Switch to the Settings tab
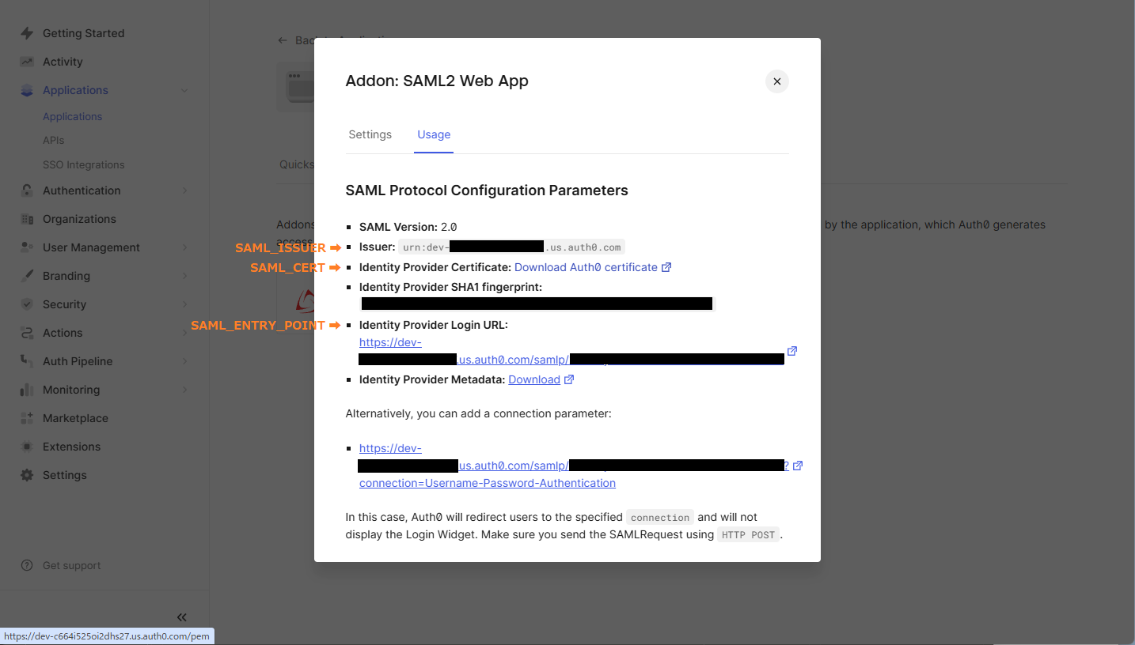Image resolution: width=1135 pixels, height=645 pixels. point(370,134)
